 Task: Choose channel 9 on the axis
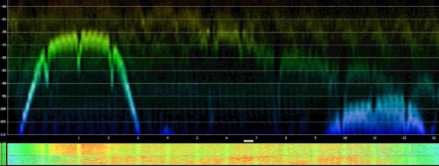tap(315, 138)
